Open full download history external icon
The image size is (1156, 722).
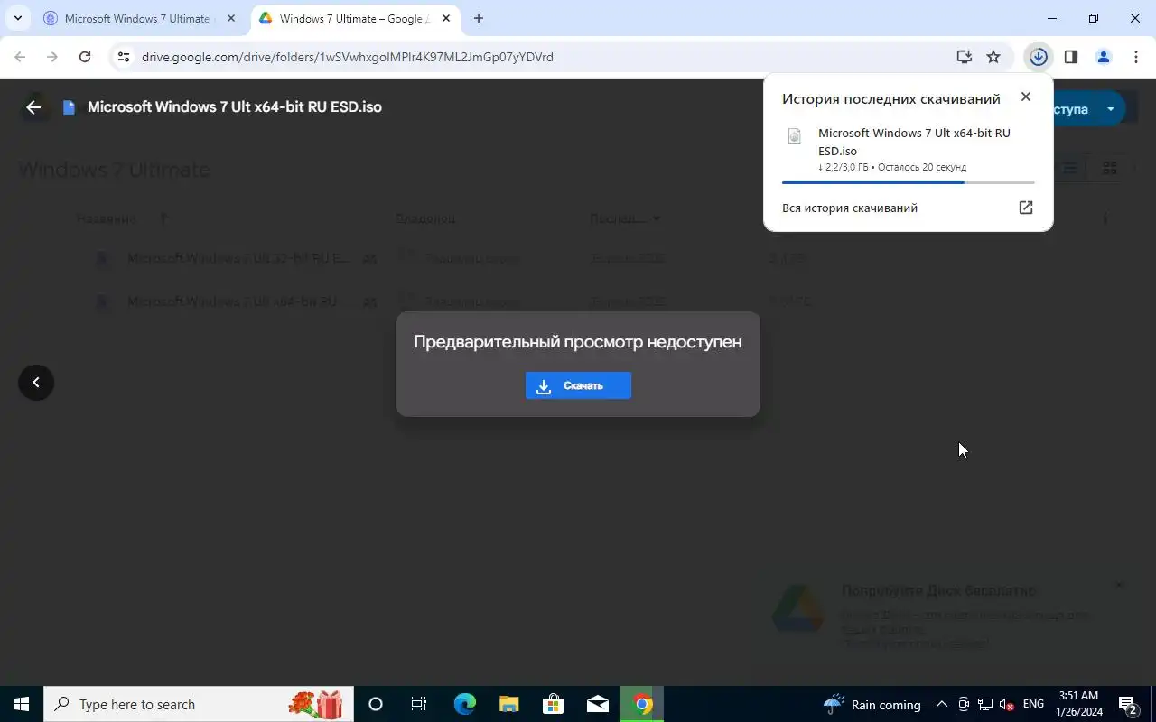click(1026, 208)
